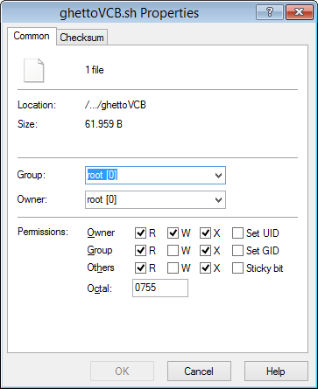Screen dimensions: 318x389
Task: Click the location path /.../ghettoVCB
Action: pos(116,105)
